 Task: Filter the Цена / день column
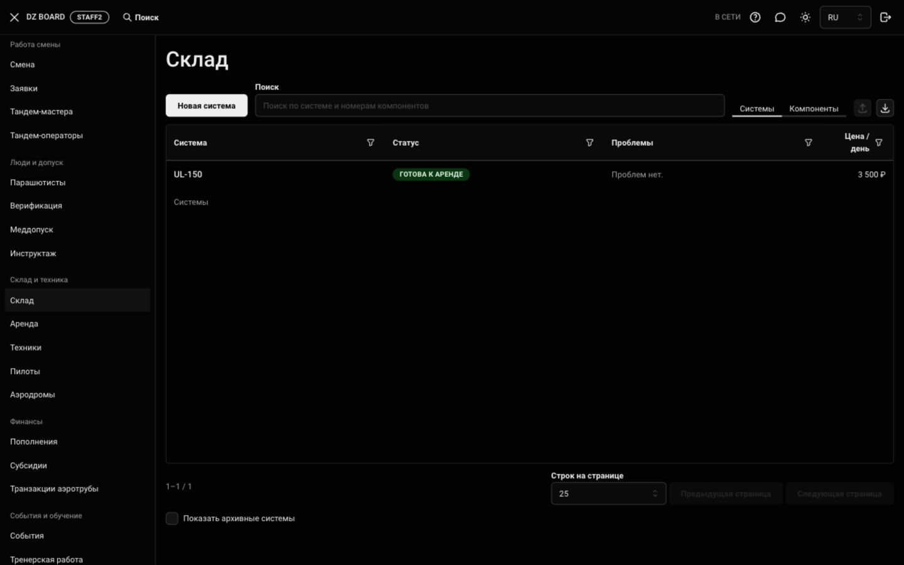879,143
